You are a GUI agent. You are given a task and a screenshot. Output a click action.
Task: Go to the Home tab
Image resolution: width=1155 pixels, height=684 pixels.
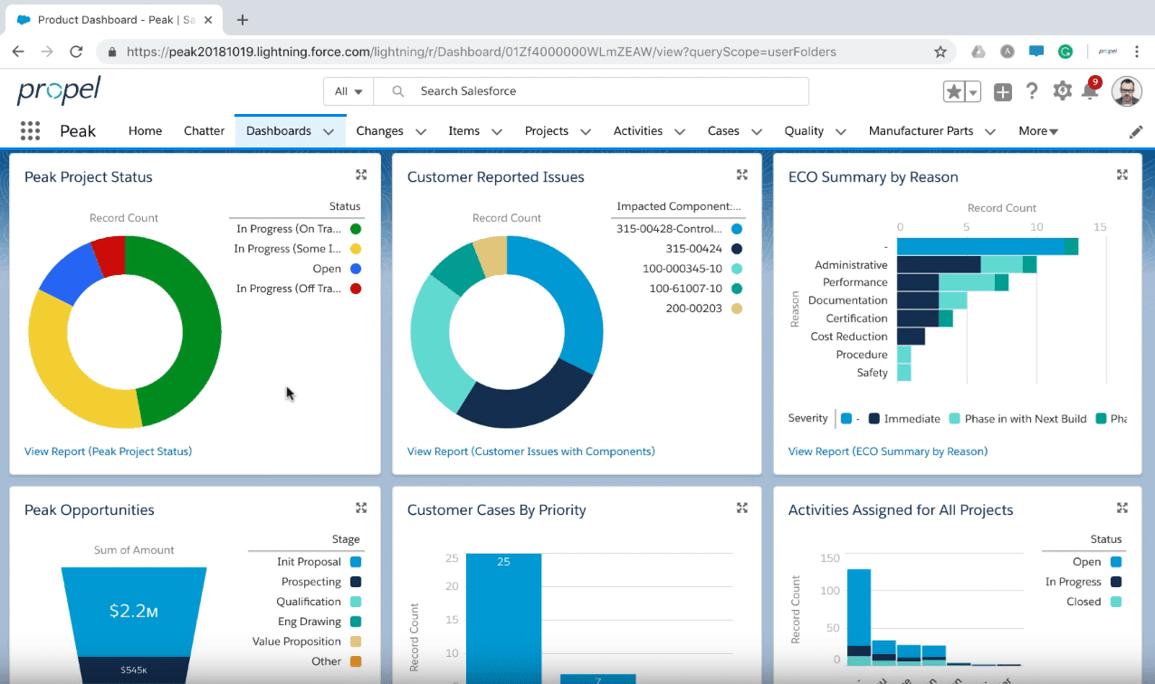click(x=145, y=130)
